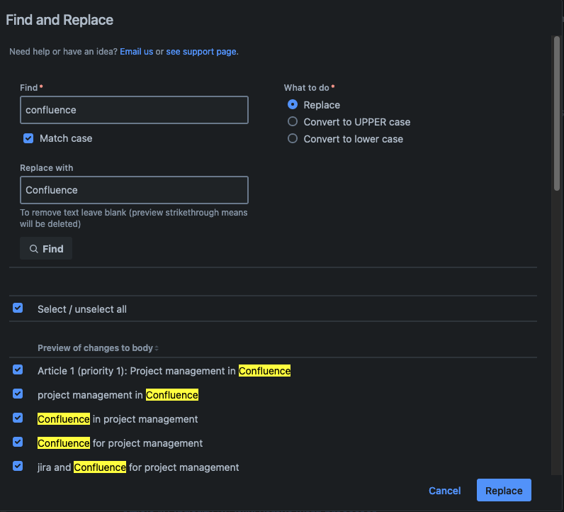The height and width of the screenshot is (512, 564).
Task: Click the Find text input field
Action: (x=134, y=110)
